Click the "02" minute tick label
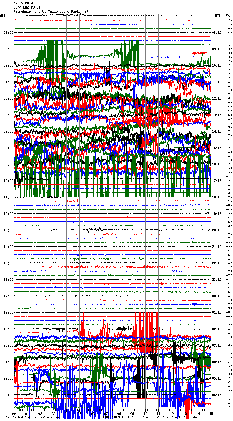Screen dimensions: 233x421 (x=40, y=414)
